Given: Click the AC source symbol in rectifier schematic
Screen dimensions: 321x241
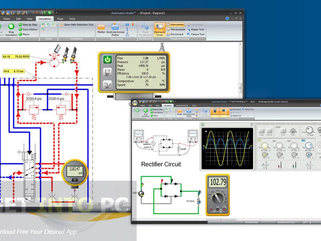Looking at the screenshot, I should (153, 144).
